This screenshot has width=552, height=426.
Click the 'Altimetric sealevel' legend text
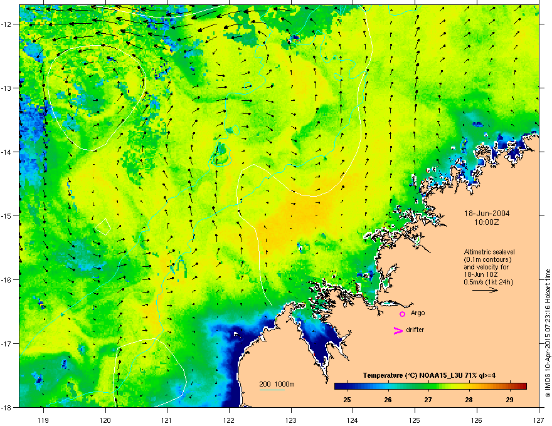coord(489,252)
